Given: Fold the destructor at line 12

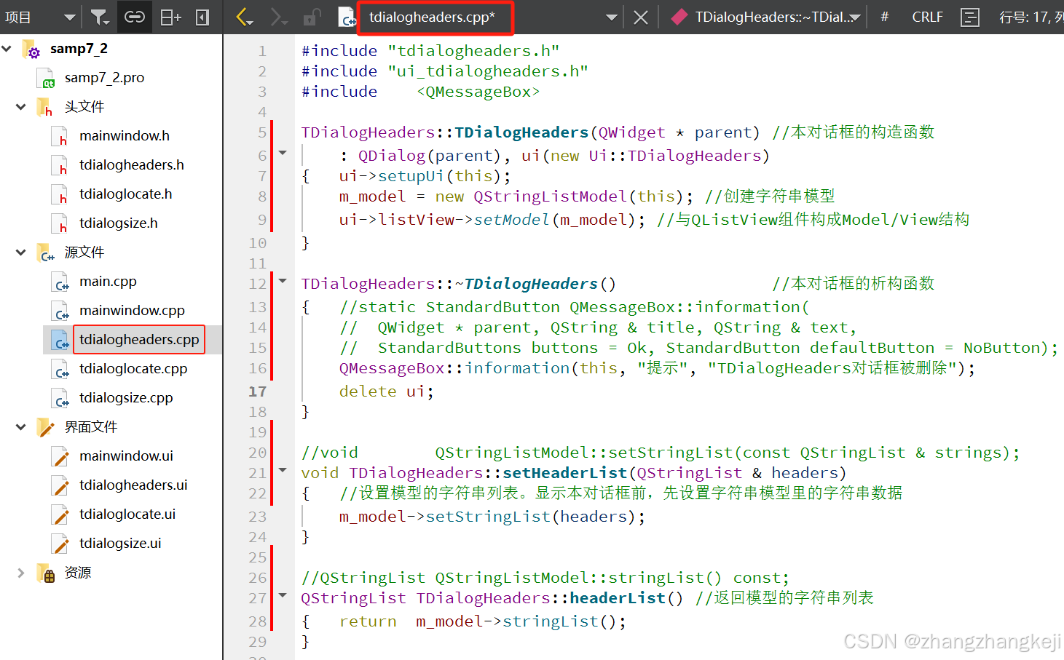Looking at the screenshot, I should 283,281.
